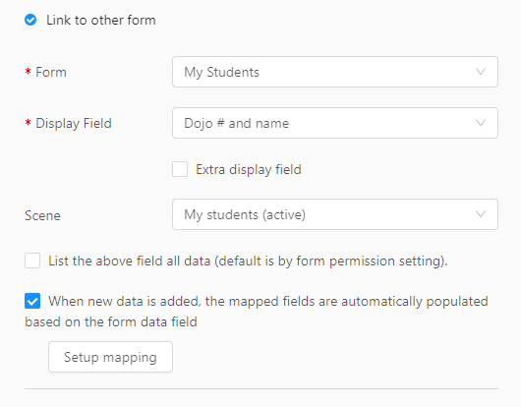Viewport: 521px width, 407px height.
Task: Click the My Students selected value text
Action: [x=221, y=72]
